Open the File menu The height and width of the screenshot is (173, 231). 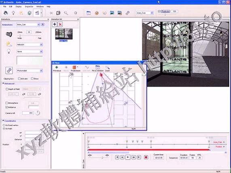pos(5,6)
